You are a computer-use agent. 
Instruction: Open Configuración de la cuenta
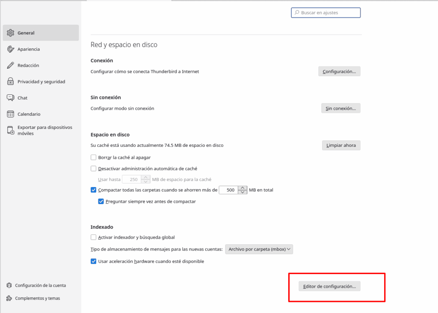coord(40,285)
